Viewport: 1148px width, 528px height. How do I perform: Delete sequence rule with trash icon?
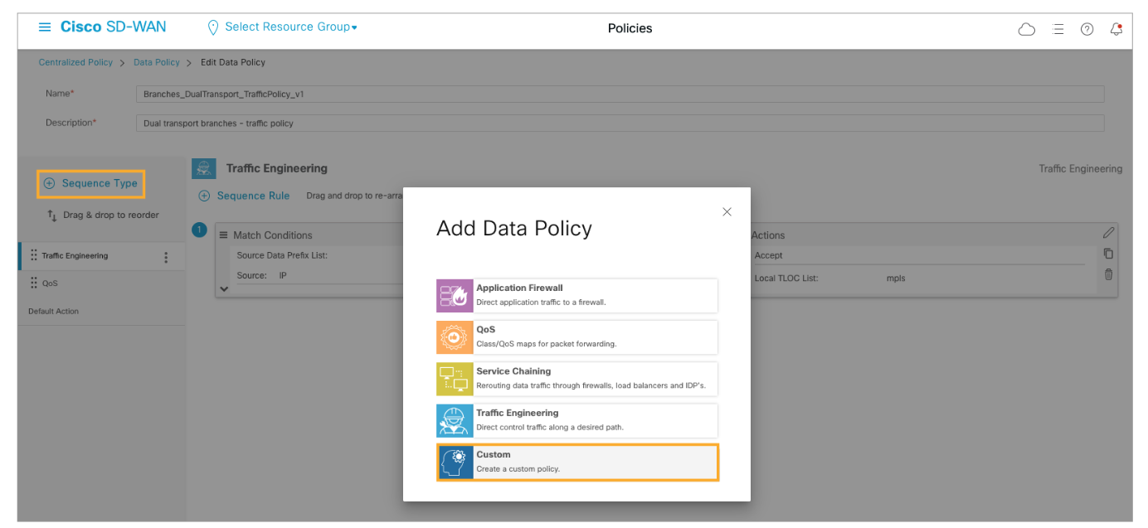pos(1108,275)
